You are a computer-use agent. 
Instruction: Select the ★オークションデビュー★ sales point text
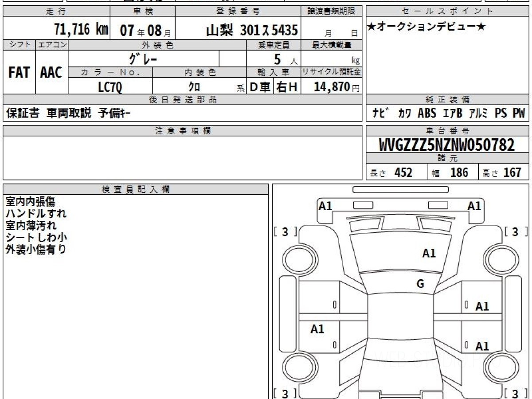[426, 27]
